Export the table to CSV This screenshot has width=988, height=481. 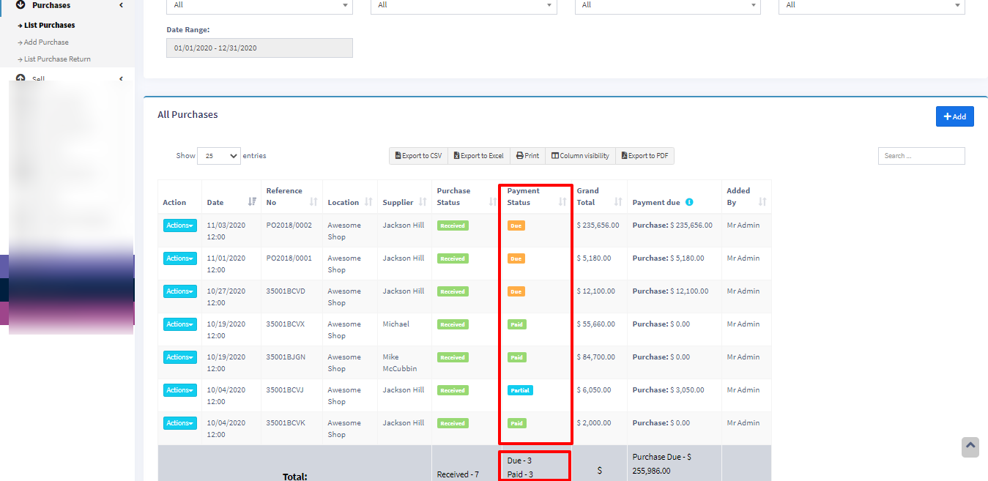coord(418,156)
